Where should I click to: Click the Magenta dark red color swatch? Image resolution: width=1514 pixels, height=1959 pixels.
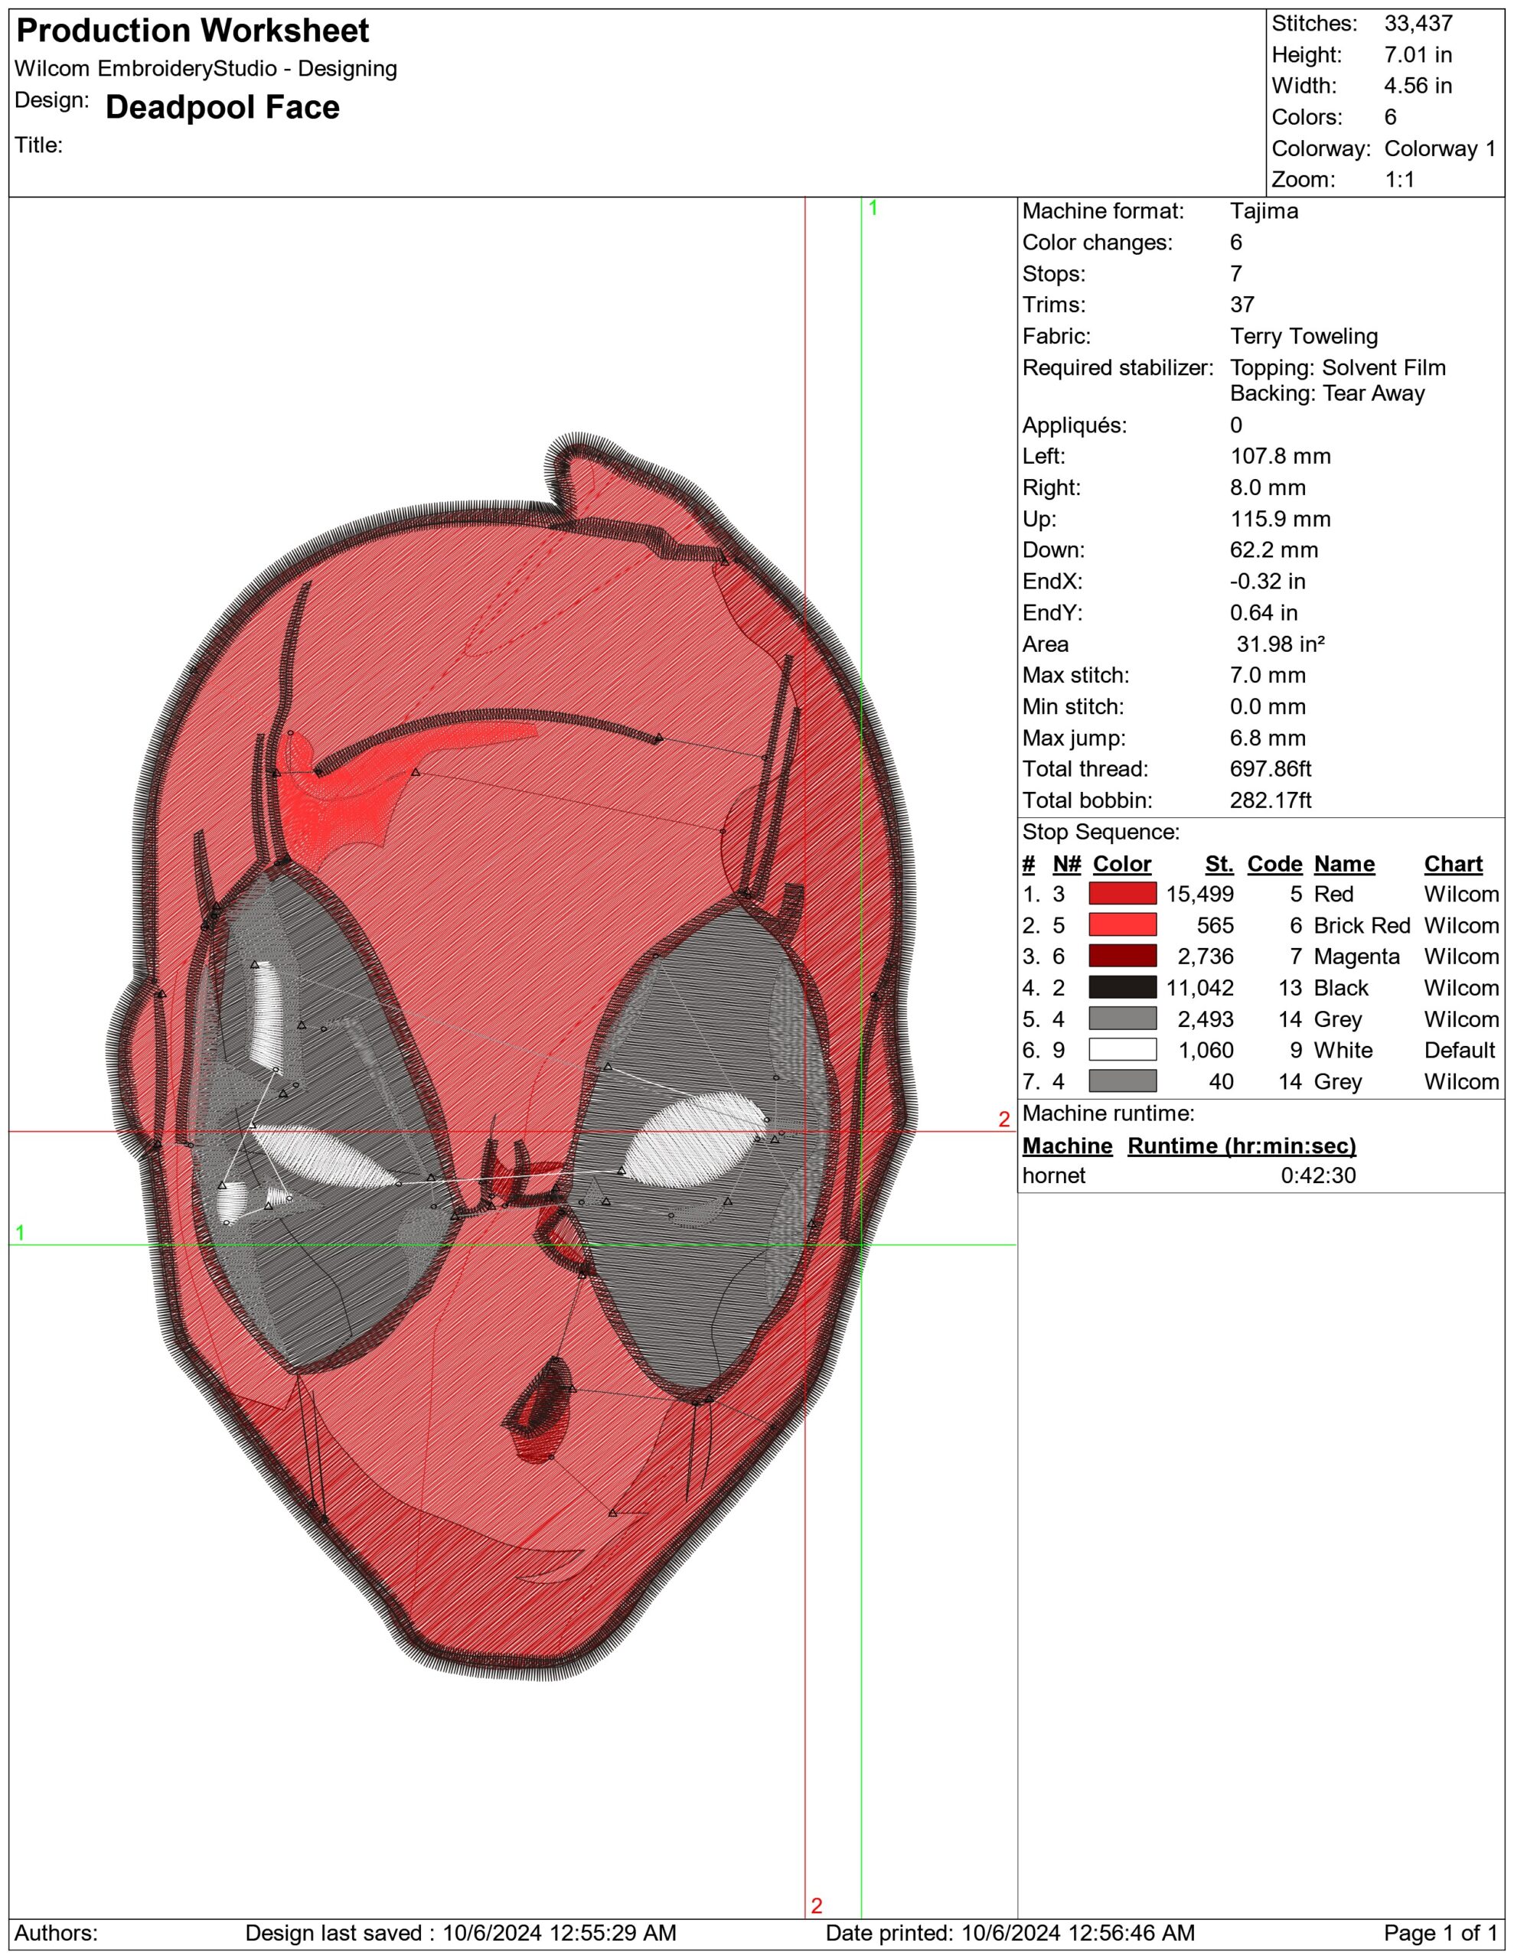tap(1122, 957)
